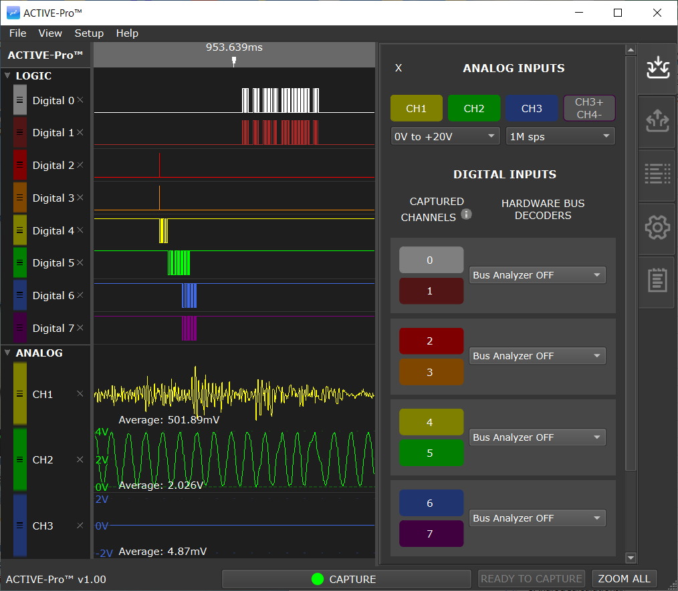
Task: Toggle captured channel 0 off
Action: pyautogui.click(x=431, y=258)
